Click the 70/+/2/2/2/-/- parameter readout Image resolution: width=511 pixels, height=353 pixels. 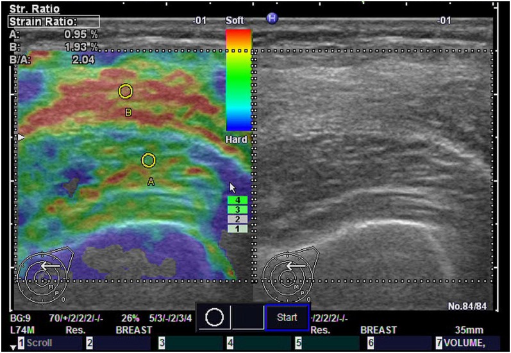pyautogui.click(x=76, y=318)
